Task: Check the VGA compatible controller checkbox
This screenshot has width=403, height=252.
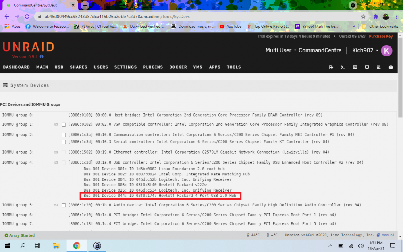Action: tap(64, 125)
